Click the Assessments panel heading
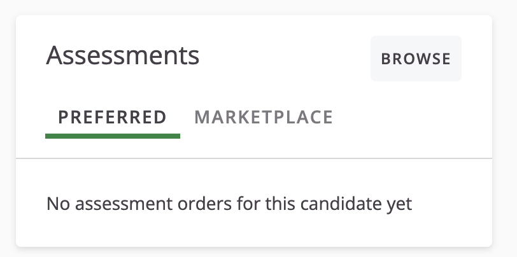This screenshot has width=517, height=257. tap(123, 56)
